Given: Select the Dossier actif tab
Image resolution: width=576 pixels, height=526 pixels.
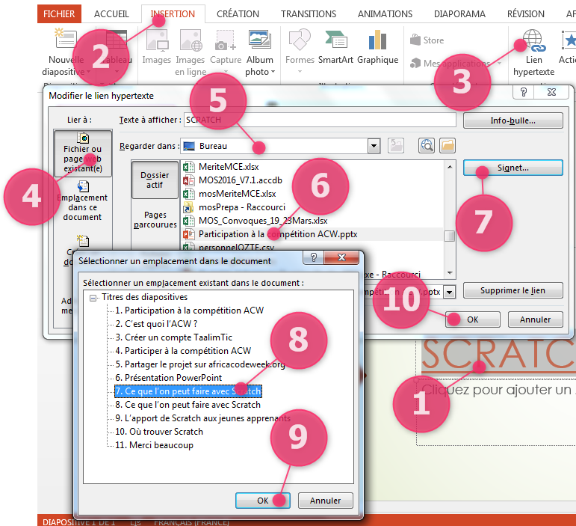Looking at the screenshot, I should click(155, 180).
